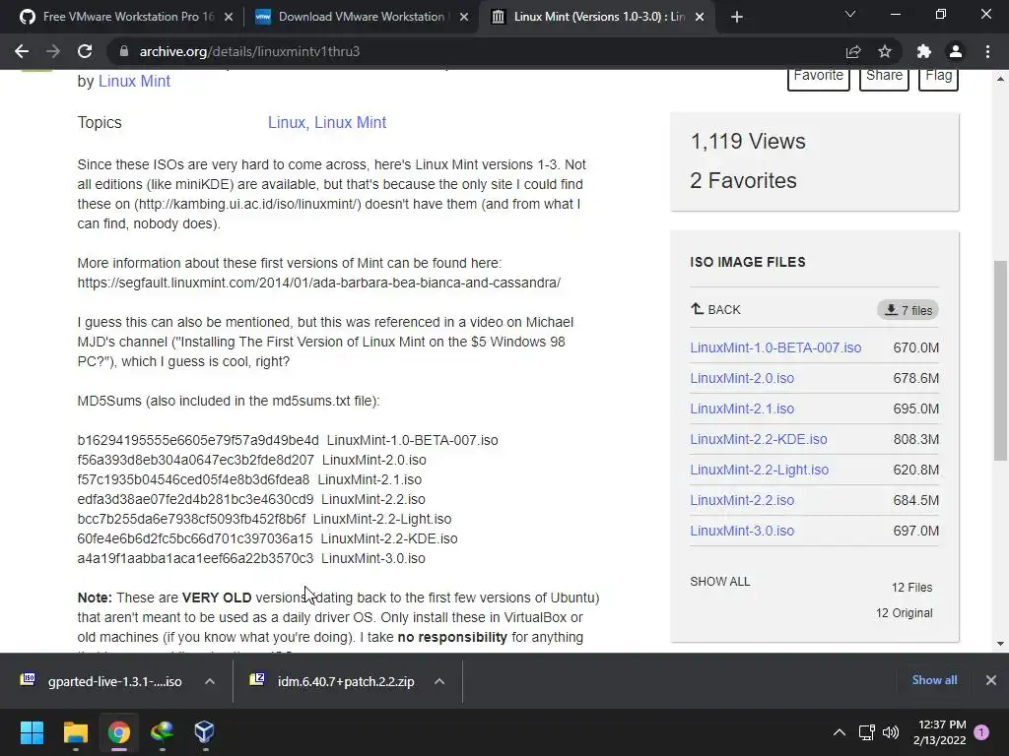The width and height of the screenshot is (1009, 756).
Task: Click 2 Favorites statistic text
Action: click(x=743, y=181)
